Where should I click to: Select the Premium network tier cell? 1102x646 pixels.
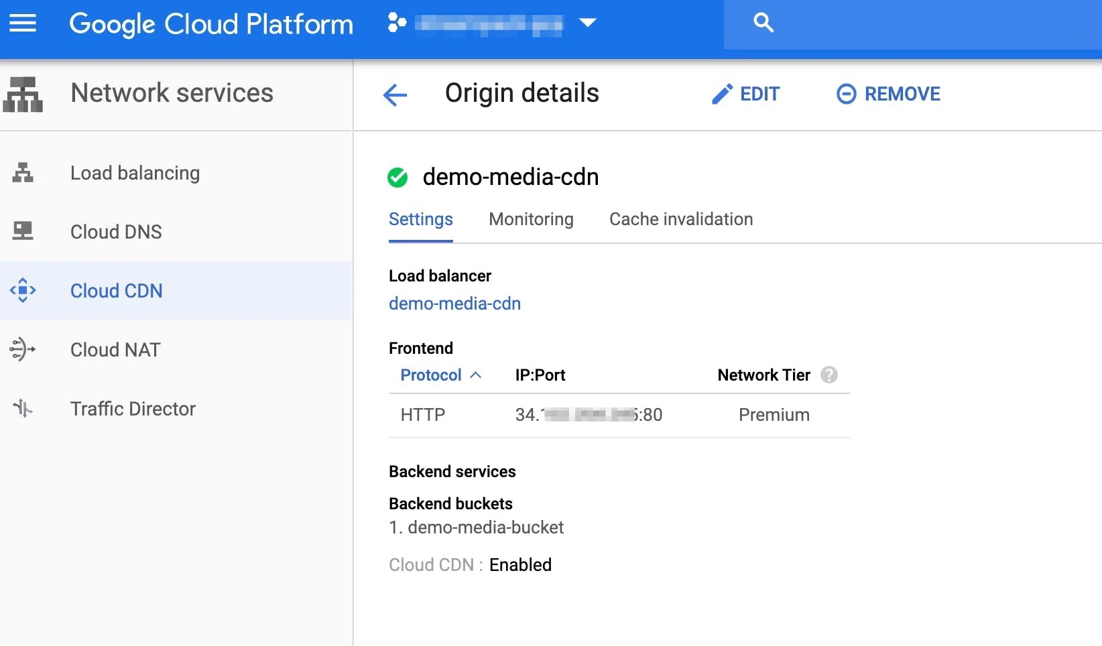(774, 415)
